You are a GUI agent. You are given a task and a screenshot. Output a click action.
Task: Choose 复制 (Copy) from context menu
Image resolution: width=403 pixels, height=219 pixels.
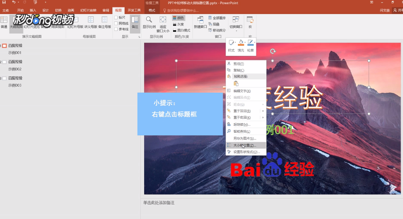point(246,70)
